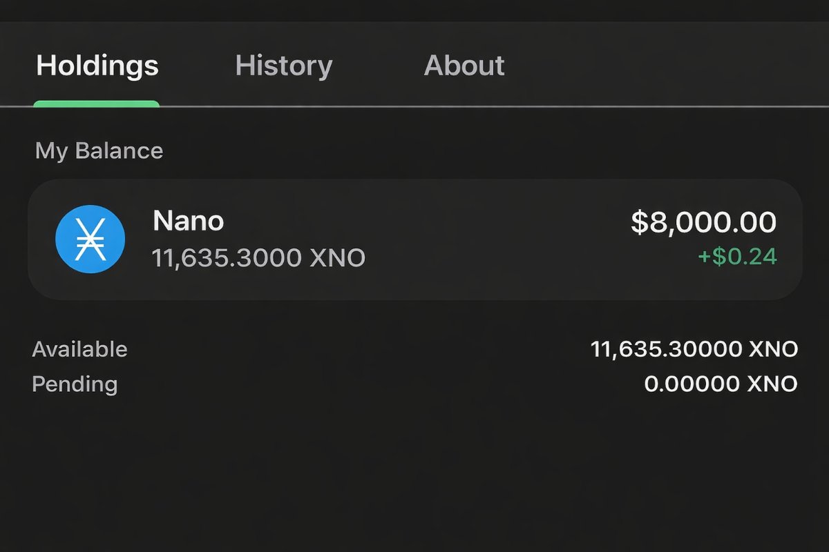Select the Nano token emblem in balance card
Screen dimensions: 829x552
click(90, 239)
